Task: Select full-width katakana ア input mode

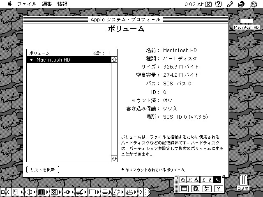Action: 190,180
